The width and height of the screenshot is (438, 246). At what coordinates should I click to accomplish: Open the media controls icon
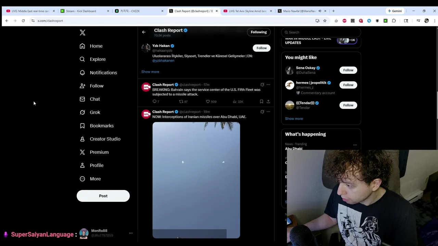tap(418, 21)
